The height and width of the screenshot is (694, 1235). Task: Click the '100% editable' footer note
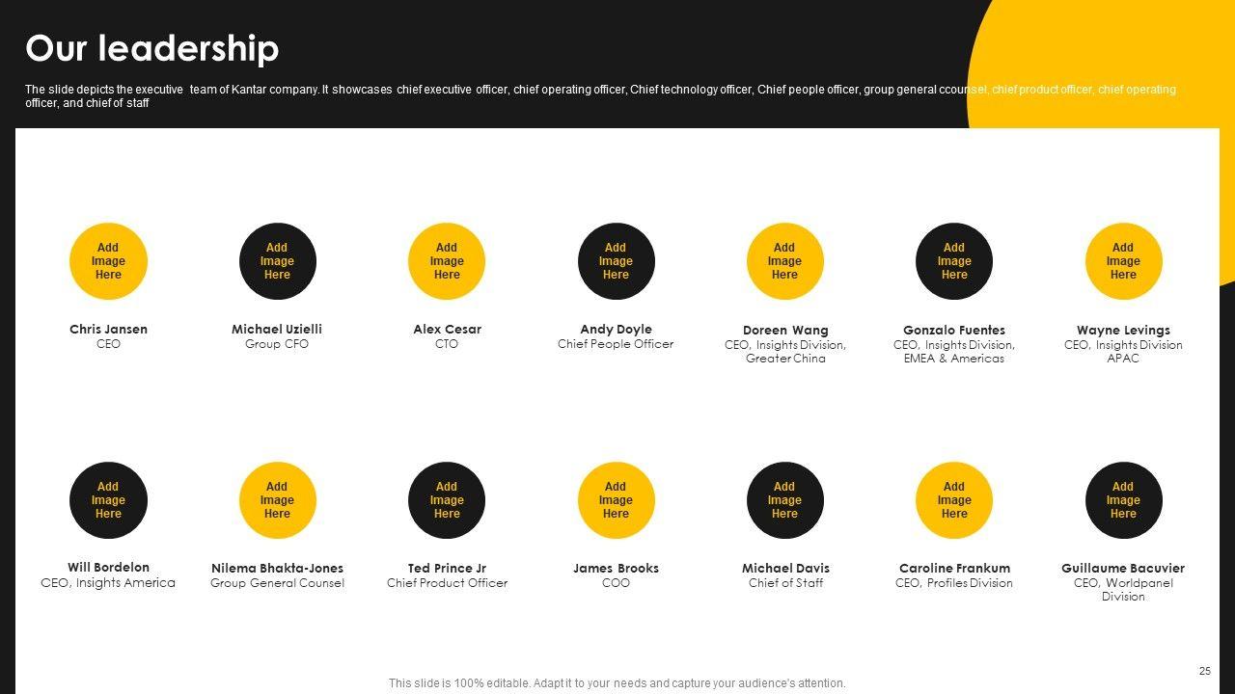[617, 683]
